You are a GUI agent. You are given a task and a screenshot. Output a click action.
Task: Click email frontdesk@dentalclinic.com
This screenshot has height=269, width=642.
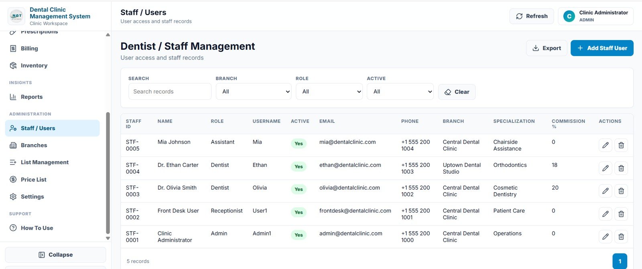[x=355, y=211]
